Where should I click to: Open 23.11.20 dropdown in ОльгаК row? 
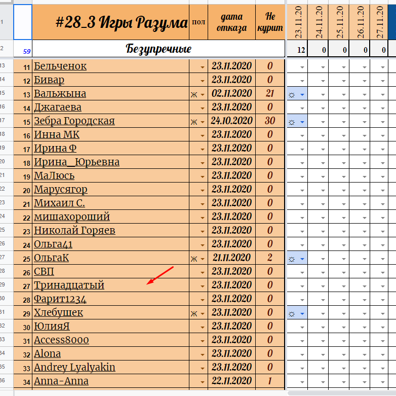click(x=302, y=259)
